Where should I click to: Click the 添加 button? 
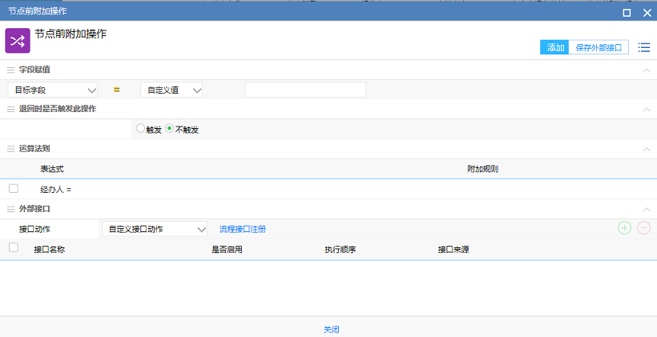coord(554,47)
